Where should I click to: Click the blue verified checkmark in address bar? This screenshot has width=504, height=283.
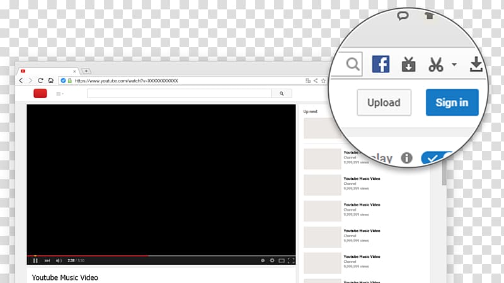pyautogui.click(x=64, y=80)
